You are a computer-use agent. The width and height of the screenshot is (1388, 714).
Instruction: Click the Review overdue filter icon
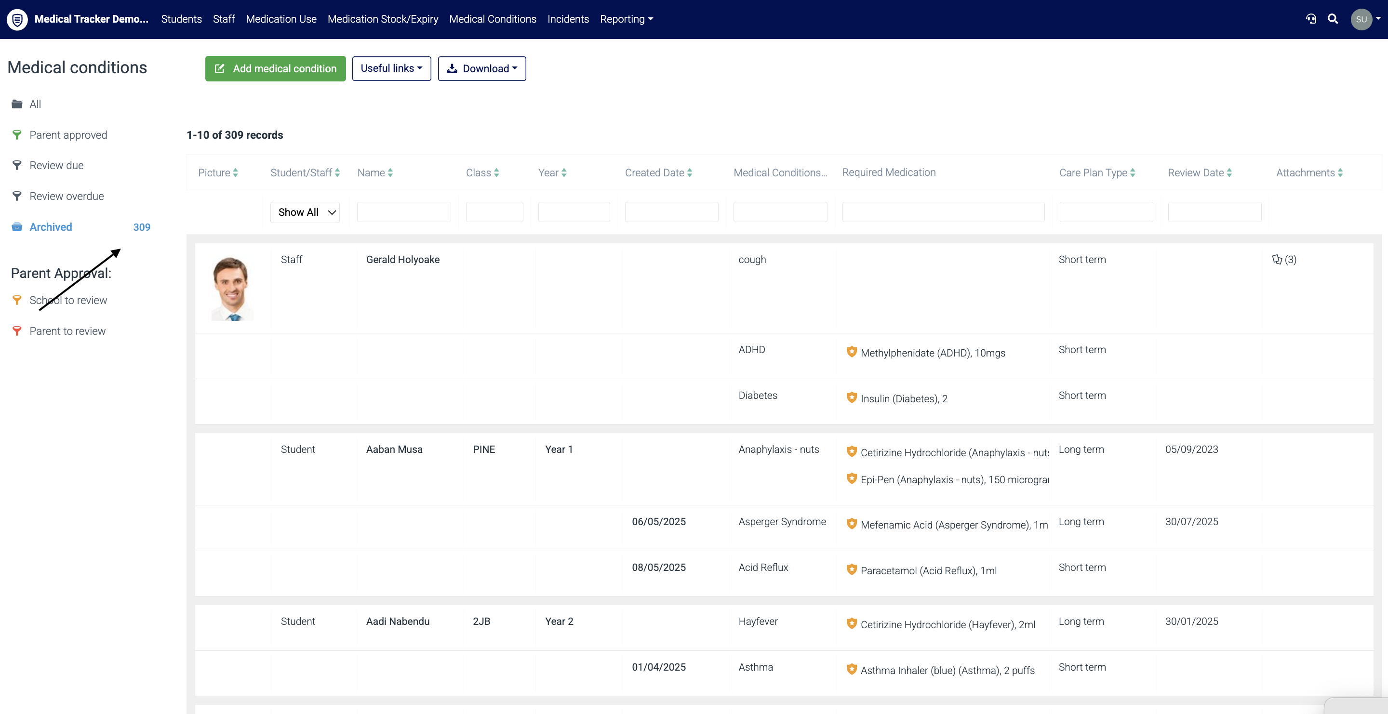(x=17, y=196)
